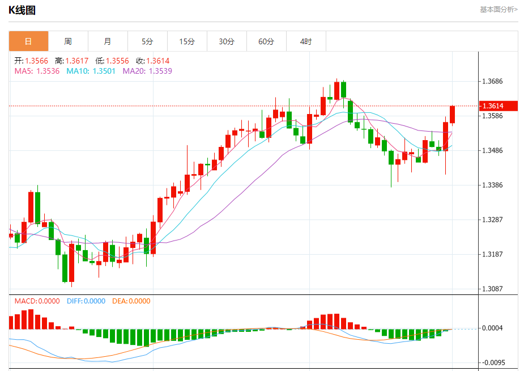Image resolution: width=524 pixels, height=371 pixels.
Task: Click the MA20: 1.3539 legend
Action: coord(147,71)
